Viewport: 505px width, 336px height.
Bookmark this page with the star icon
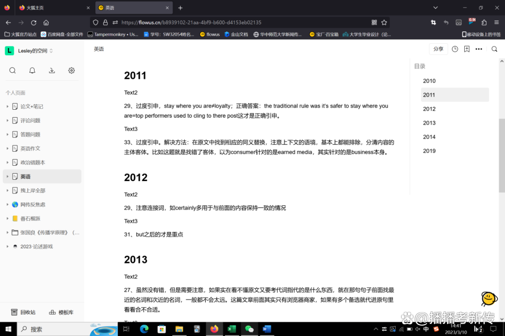pyautogui.click(x=384, y=22)
